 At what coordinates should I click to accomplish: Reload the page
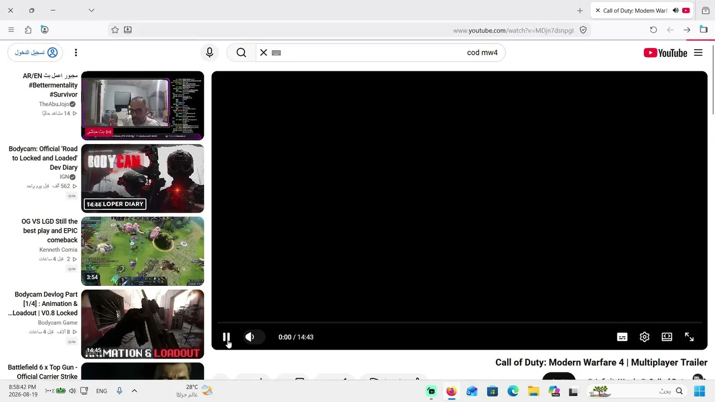coord(654,30)
